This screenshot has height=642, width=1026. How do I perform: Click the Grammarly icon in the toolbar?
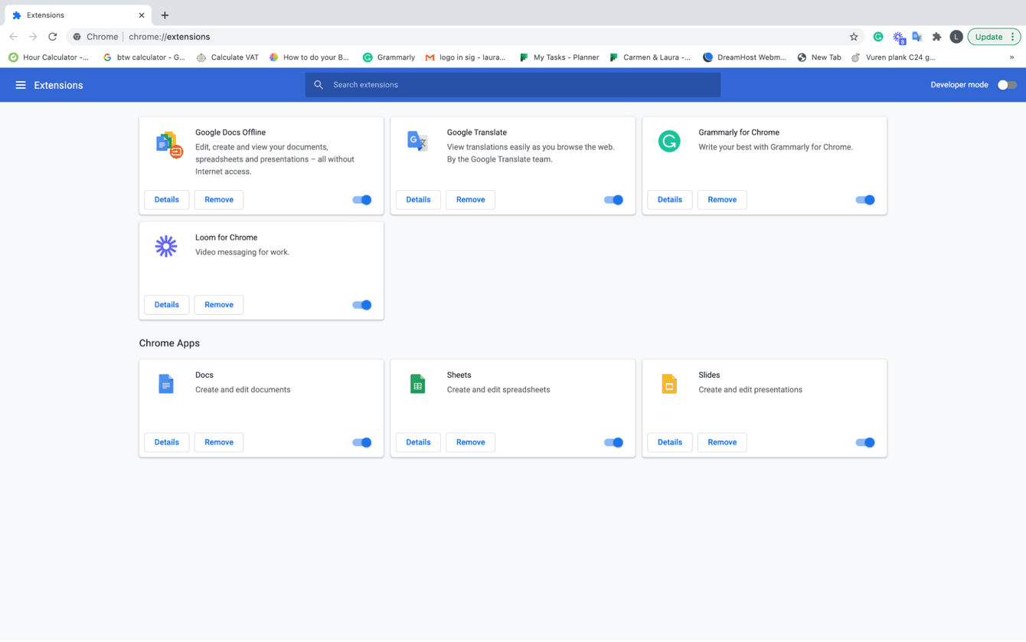coord(878,37)
